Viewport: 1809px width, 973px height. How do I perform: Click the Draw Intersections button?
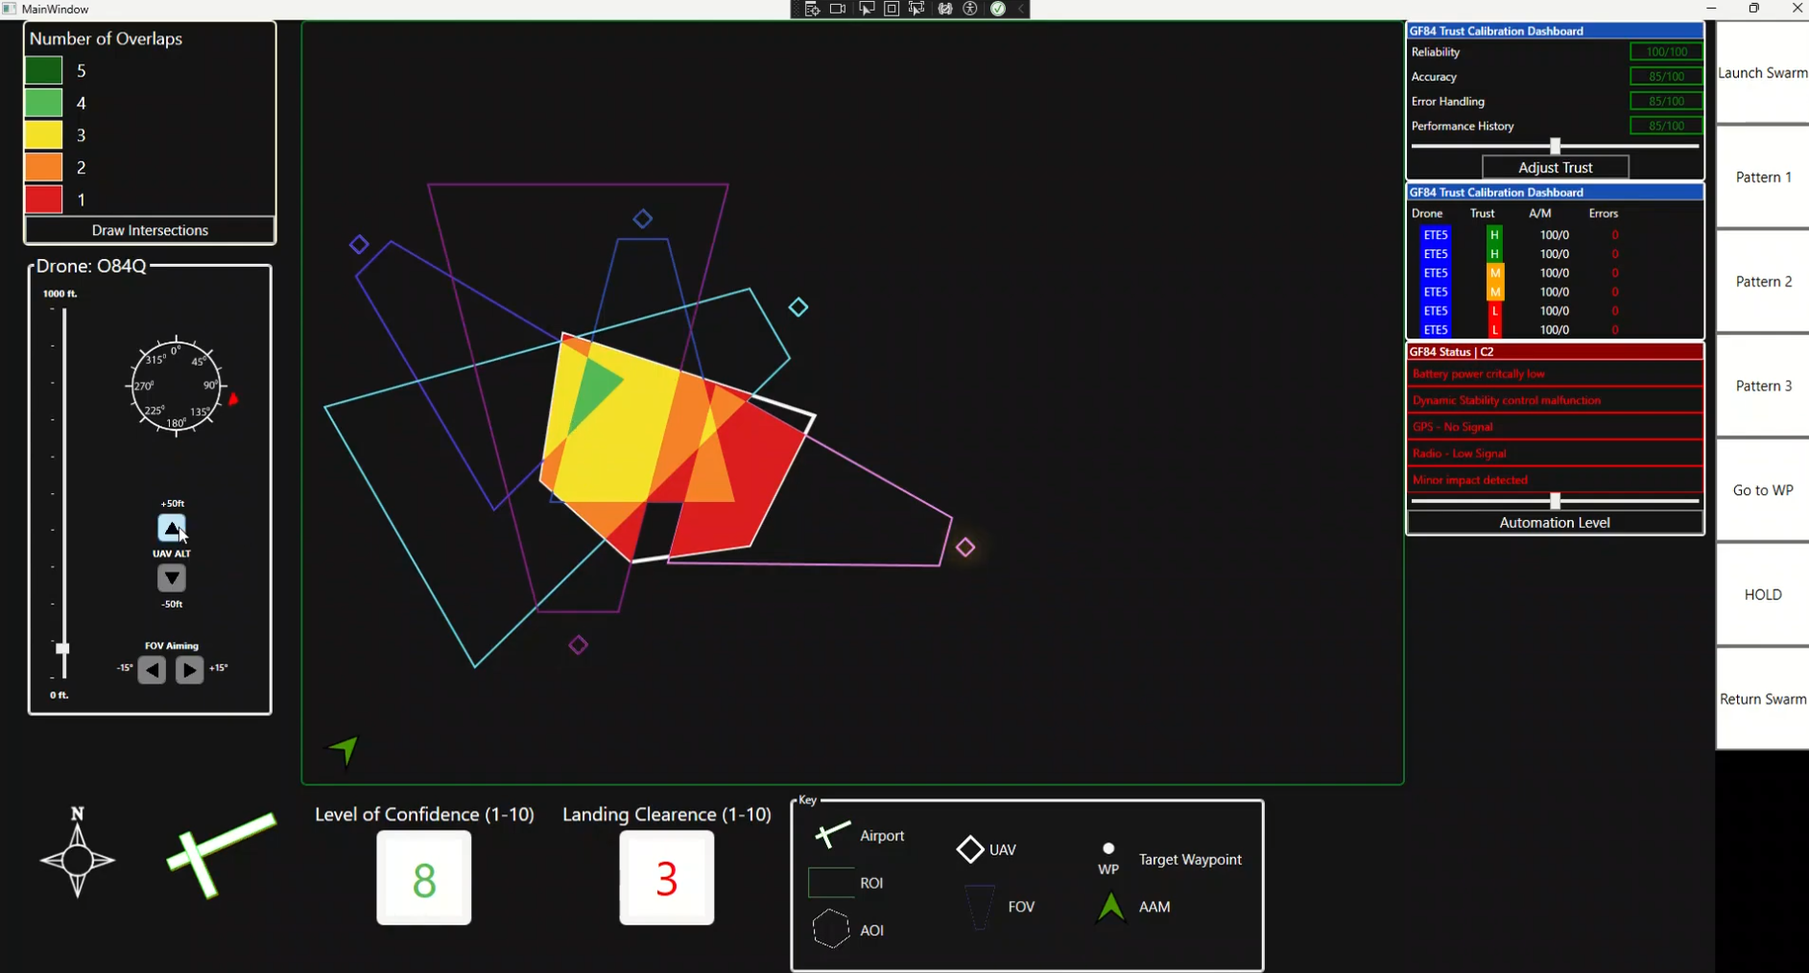(150, 230)
